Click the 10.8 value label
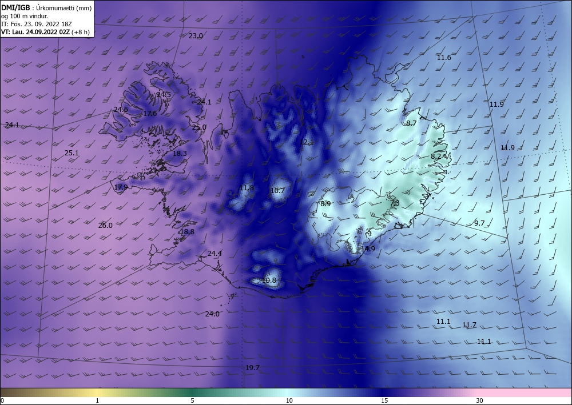572x405 pixels. [x=269, y=280]
